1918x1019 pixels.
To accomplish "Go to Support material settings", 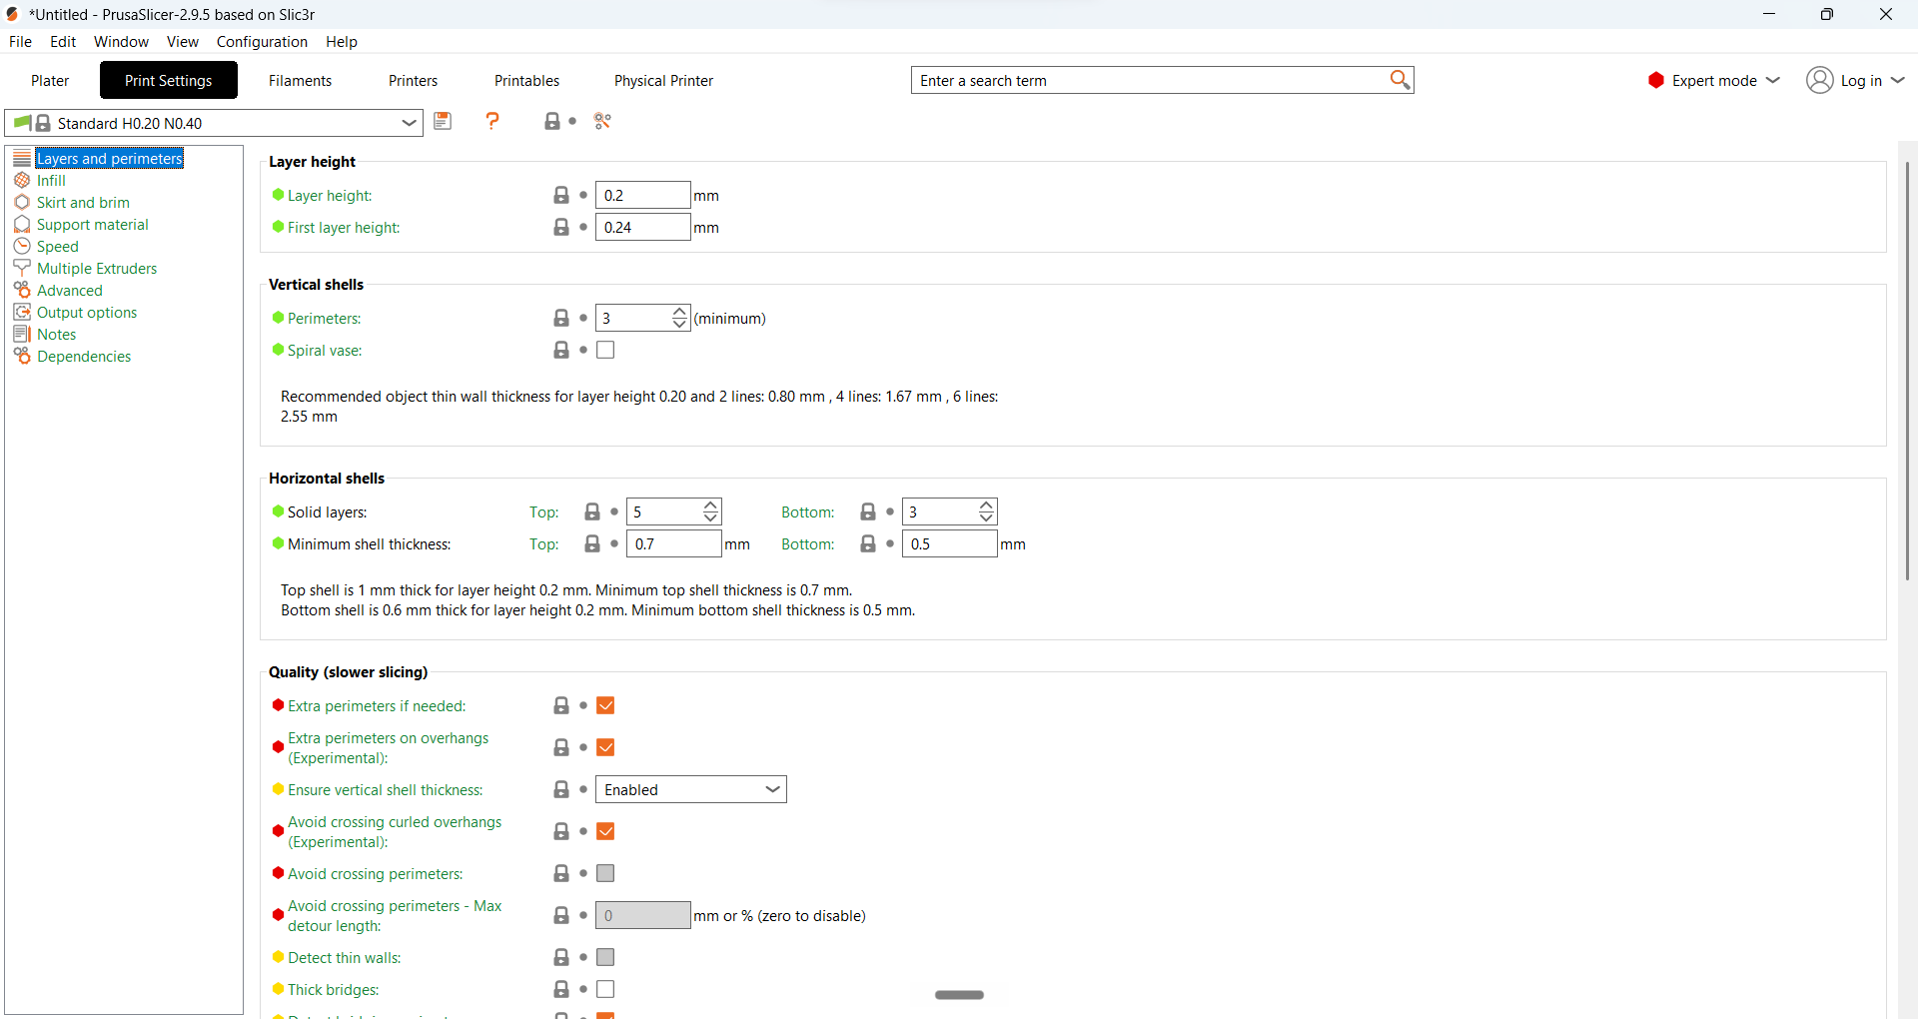I will tap(92, 224).
